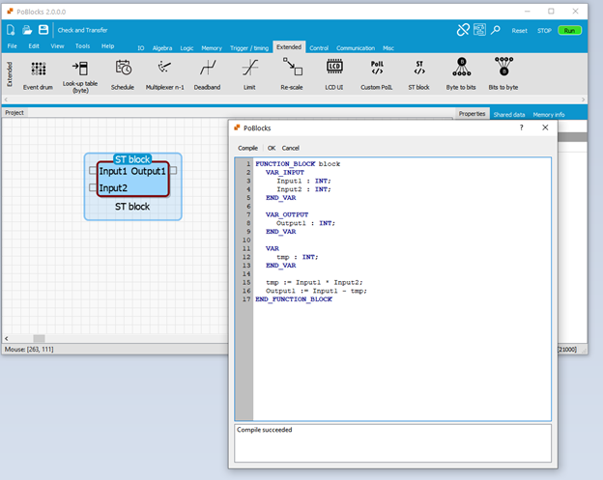This screenshot has width=603, height=480.
Task: Click the block ribbon scroll right arrow
Action: coord(583,99)
